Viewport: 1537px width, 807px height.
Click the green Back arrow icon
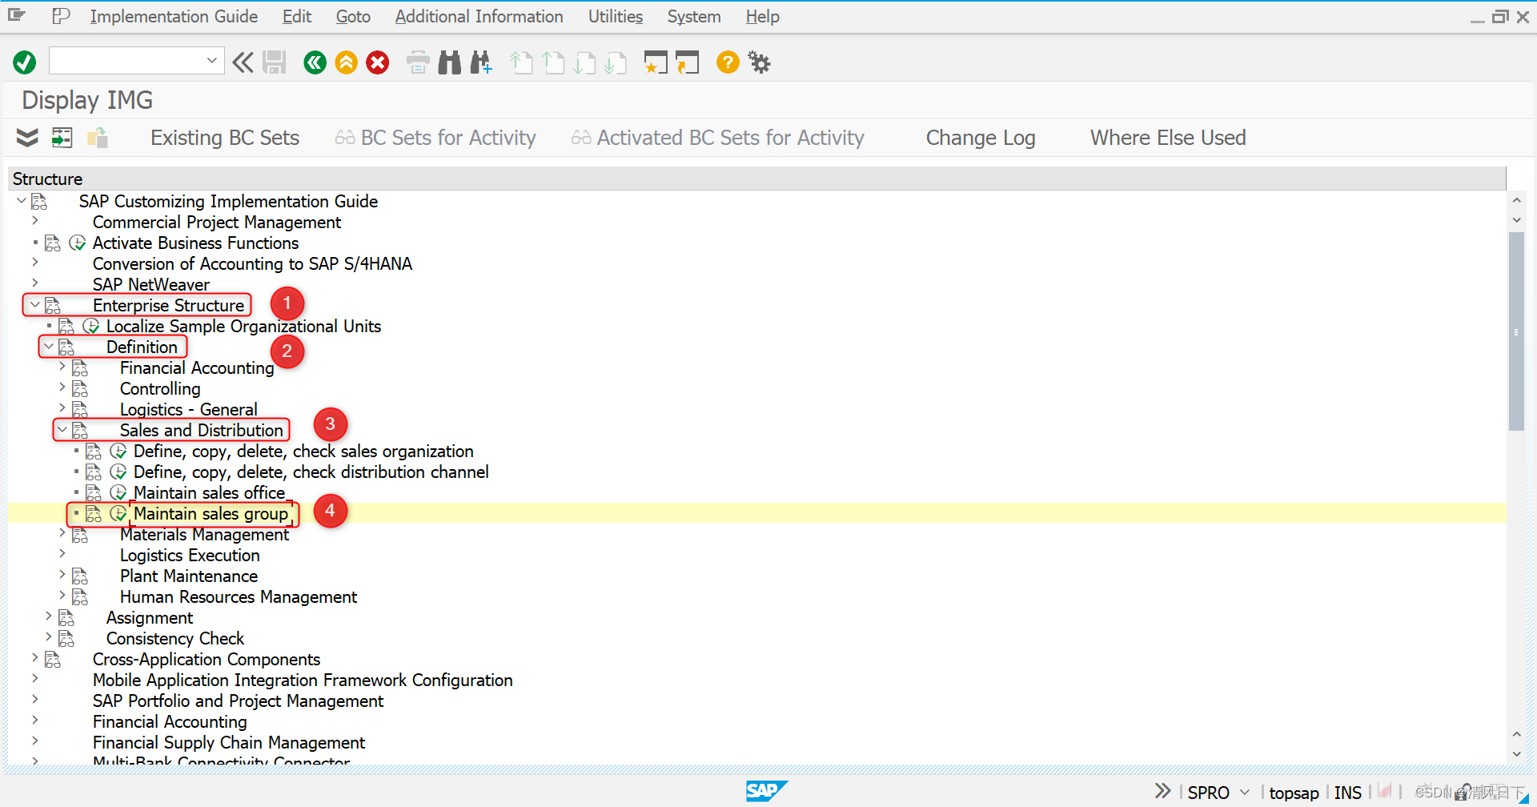coord(315,62)
